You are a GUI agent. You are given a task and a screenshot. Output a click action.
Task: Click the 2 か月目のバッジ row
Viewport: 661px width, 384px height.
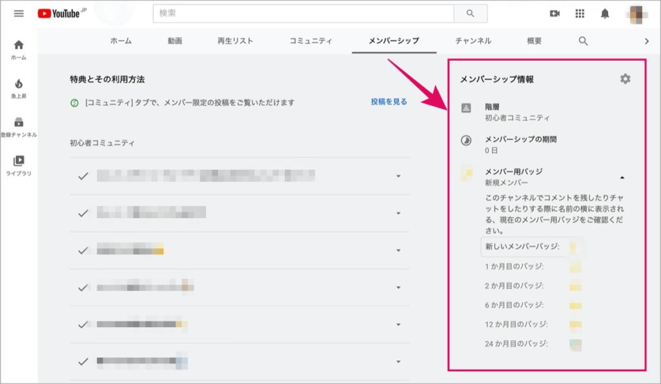pyautogui.click(x=533, y=286)
